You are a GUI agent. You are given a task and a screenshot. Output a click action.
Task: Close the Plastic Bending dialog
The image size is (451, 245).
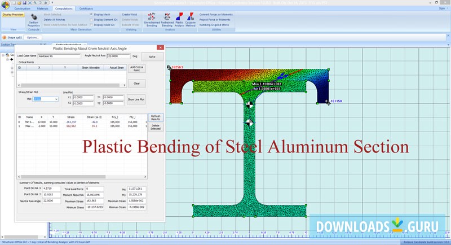(160, 47)
